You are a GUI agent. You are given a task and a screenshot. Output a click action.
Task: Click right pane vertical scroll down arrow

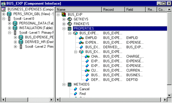[169, 95]
